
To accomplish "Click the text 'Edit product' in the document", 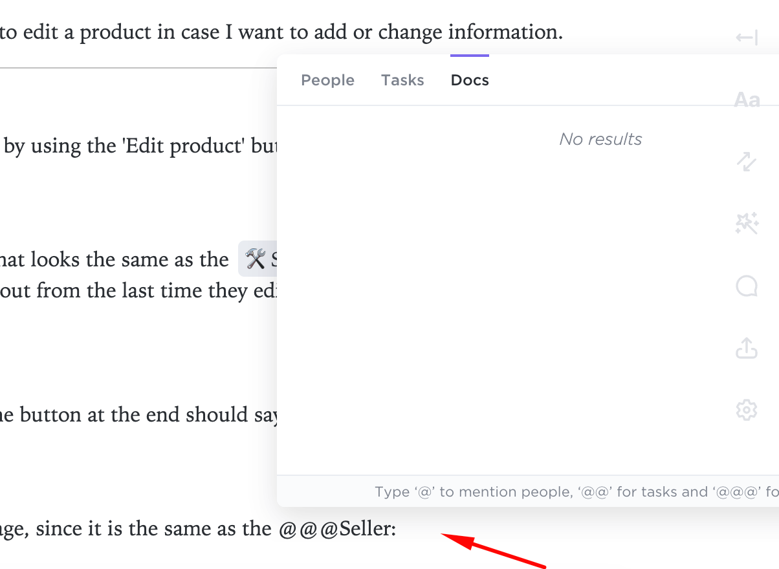I will click(188, 145).
